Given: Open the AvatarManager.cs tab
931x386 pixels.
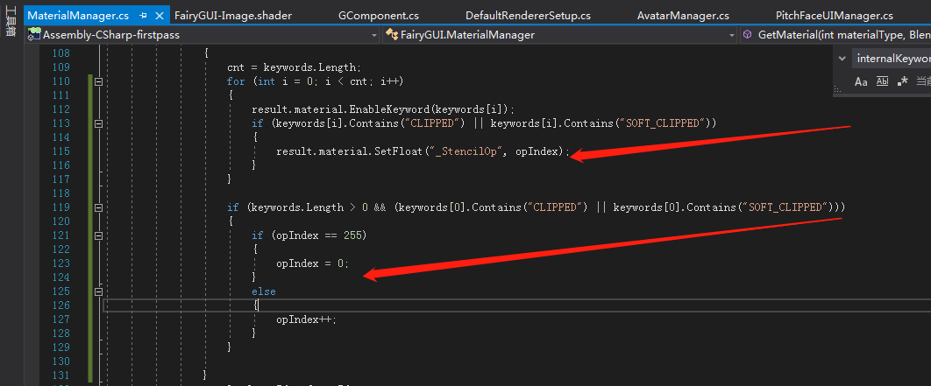Looking at the screenshot, I should click(683, 16).
